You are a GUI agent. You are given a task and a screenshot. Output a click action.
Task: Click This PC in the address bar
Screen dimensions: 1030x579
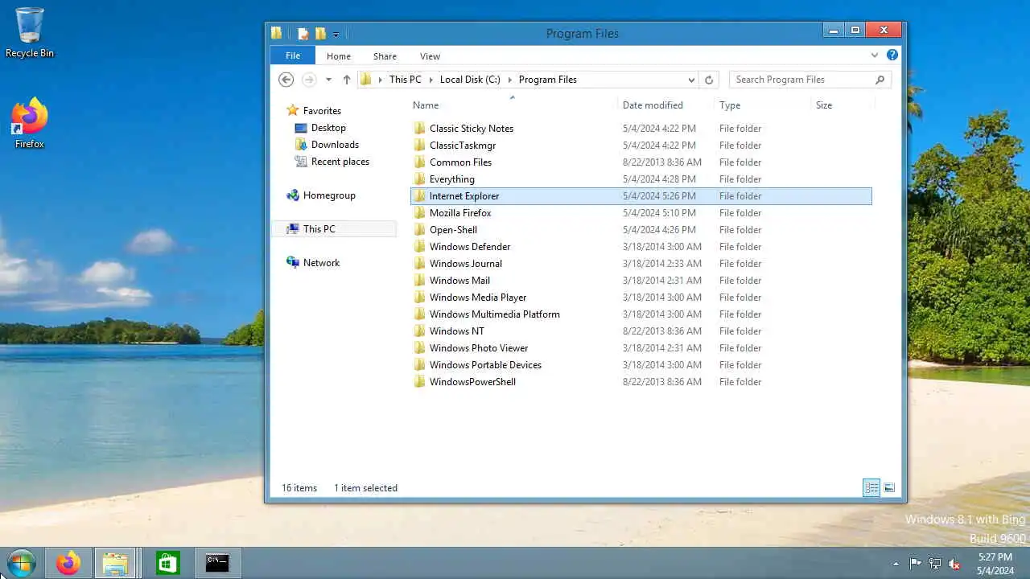tap(405, 80)
